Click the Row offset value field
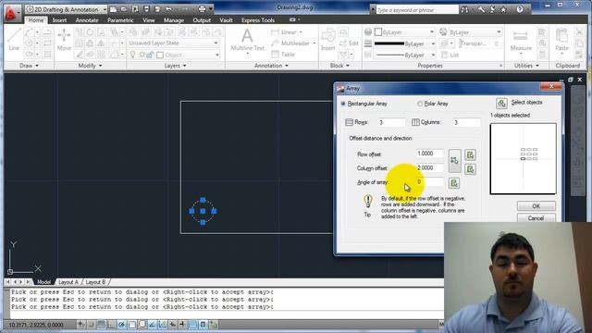The width and height of the screenshot is (592, 333). [430, 154]
